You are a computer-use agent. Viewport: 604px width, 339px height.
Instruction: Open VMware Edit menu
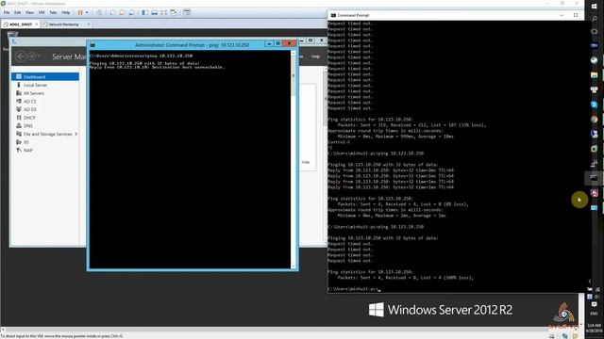[18, 12]
